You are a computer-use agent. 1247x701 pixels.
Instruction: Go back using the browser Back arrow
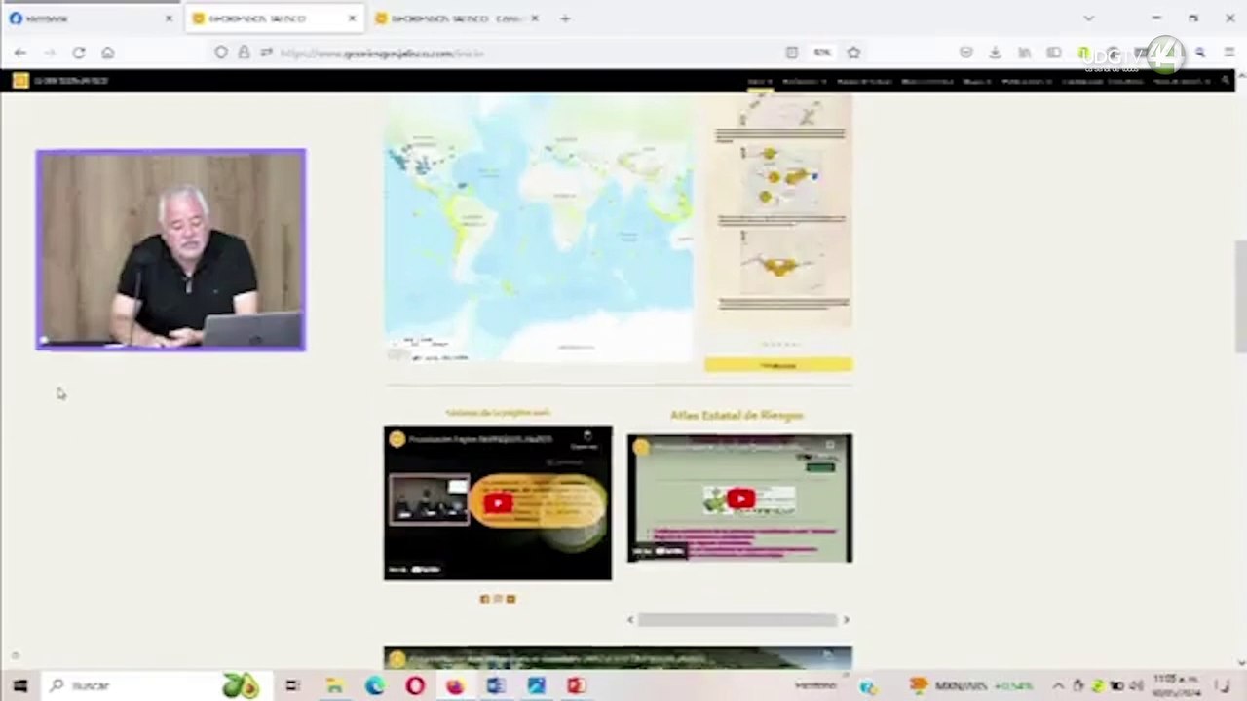(x=20, y=53)
